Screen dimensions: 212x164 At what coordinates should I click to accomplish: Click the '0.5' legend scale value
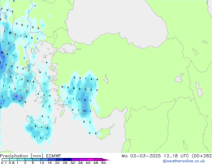(12, 163)
